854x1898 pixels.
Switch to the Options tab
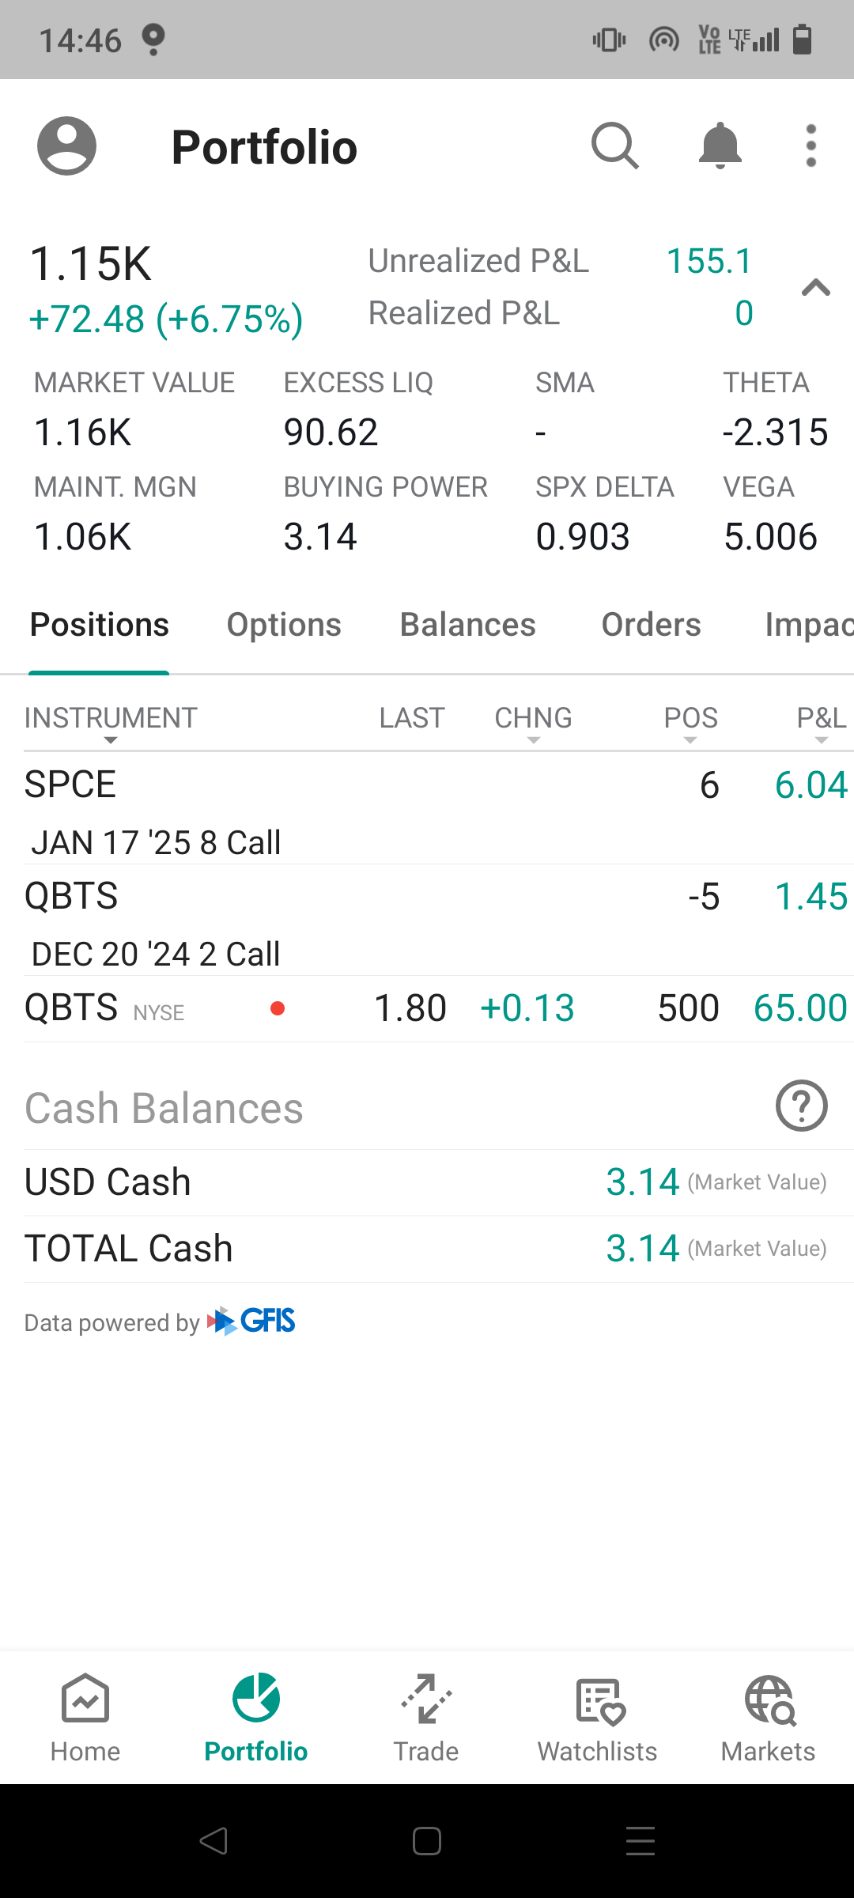[284, 625]
